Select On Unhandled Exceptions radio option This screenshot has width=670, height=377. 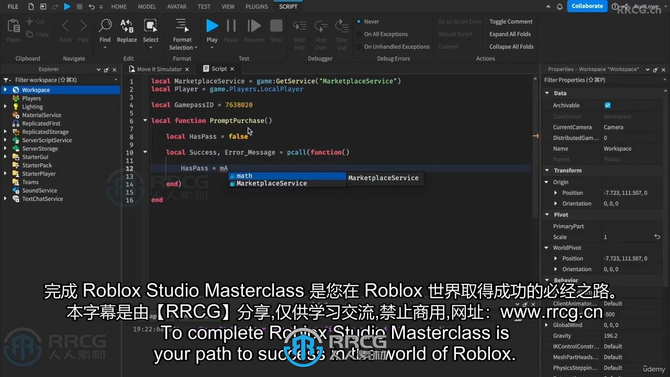click(359, 47)
